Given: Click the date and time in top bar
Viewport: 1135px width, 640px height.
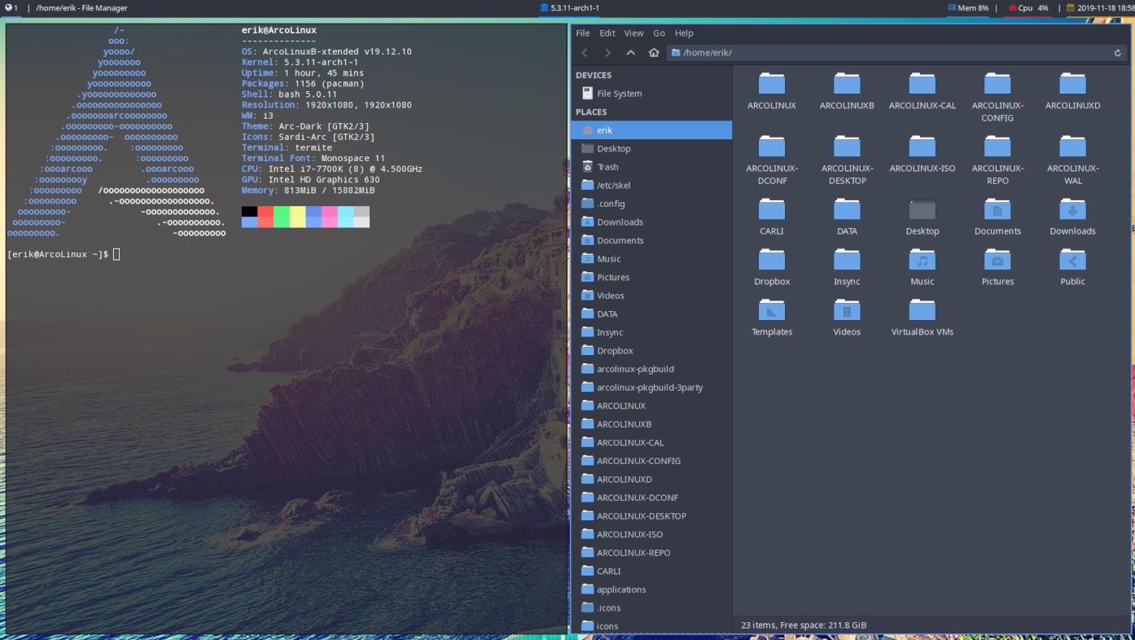Looking at the screenshot, I should point(1100,7).
